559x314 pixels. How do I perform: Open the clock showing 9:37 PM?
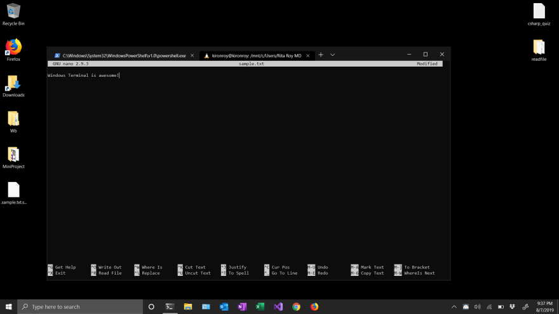pos(545,306)
